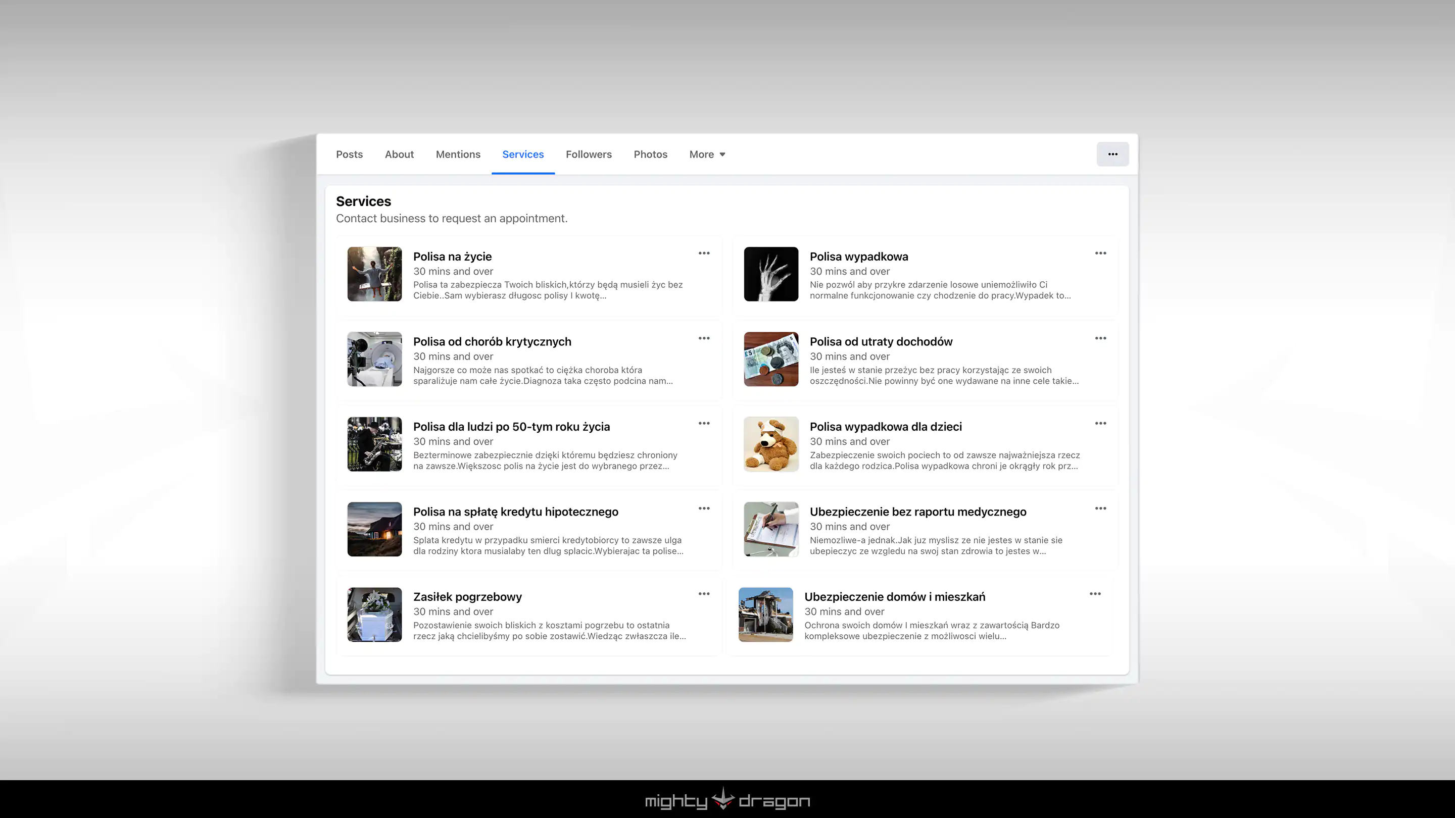
Task: Open page options button in tab bar
Action: [1112, 154]
